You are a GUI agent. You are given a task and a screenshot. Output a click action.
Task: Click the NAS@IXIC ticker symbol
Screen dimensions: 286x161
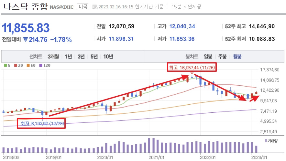(x=62, y=7)
